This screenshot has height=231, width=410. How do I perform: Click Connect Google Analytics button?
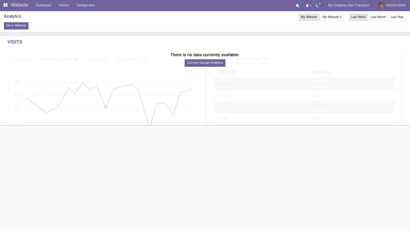pyautogui.click(x=205, y=63)
